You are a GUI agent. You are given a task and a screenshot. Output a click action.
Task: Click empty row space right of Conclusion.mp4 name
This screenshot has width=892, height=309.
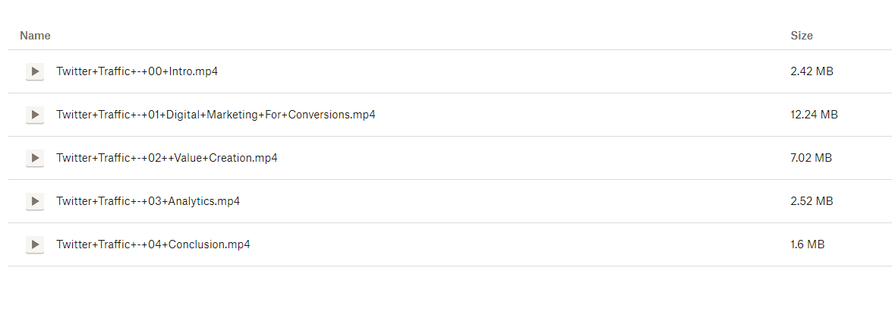(493, 244)
